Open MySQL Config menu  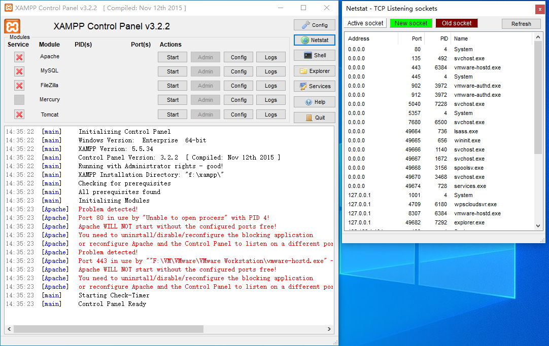(x=238, y=71)
